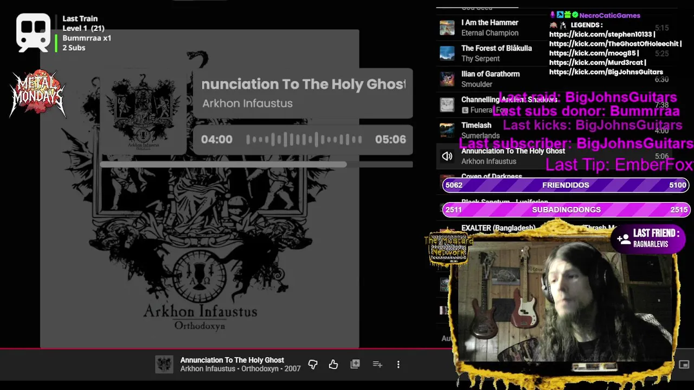Image resolution: width=694 pixels, height=390 pixels.
Task: Play The Forest of Blåkulla from queue
Action: click(496, 48)
